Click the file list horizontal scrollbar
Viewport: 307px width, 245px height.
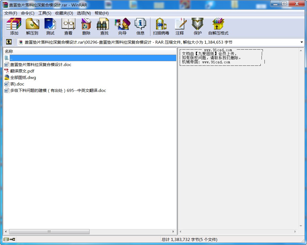pyautogui.click(x=49, y=232)
